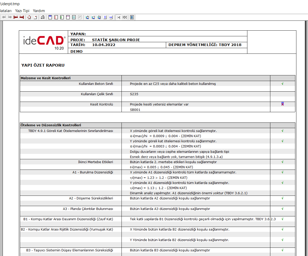Click green check in A3 Planda Çıkıntılar row

(x=282, y=209)
